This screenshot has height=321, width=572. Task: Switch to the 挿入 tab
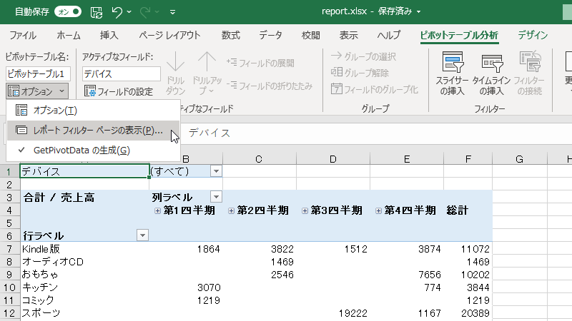pyautogui.click(x=109, y=35)
